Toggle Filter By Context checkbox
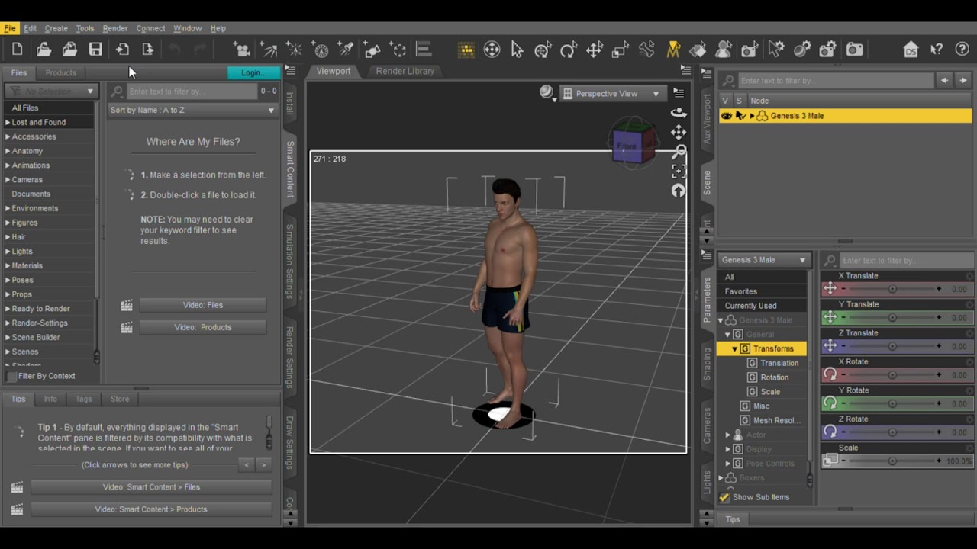 click(11, 377)
